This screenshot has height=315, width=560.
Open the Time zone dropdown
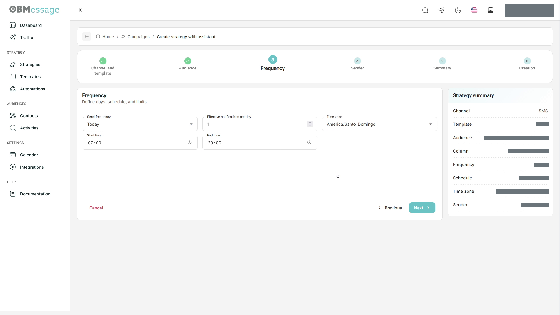379,124
